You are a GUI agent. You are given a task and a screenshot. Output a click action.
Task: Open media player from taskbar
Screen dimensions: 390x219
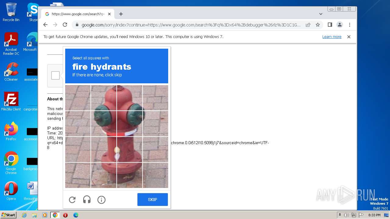44,215
